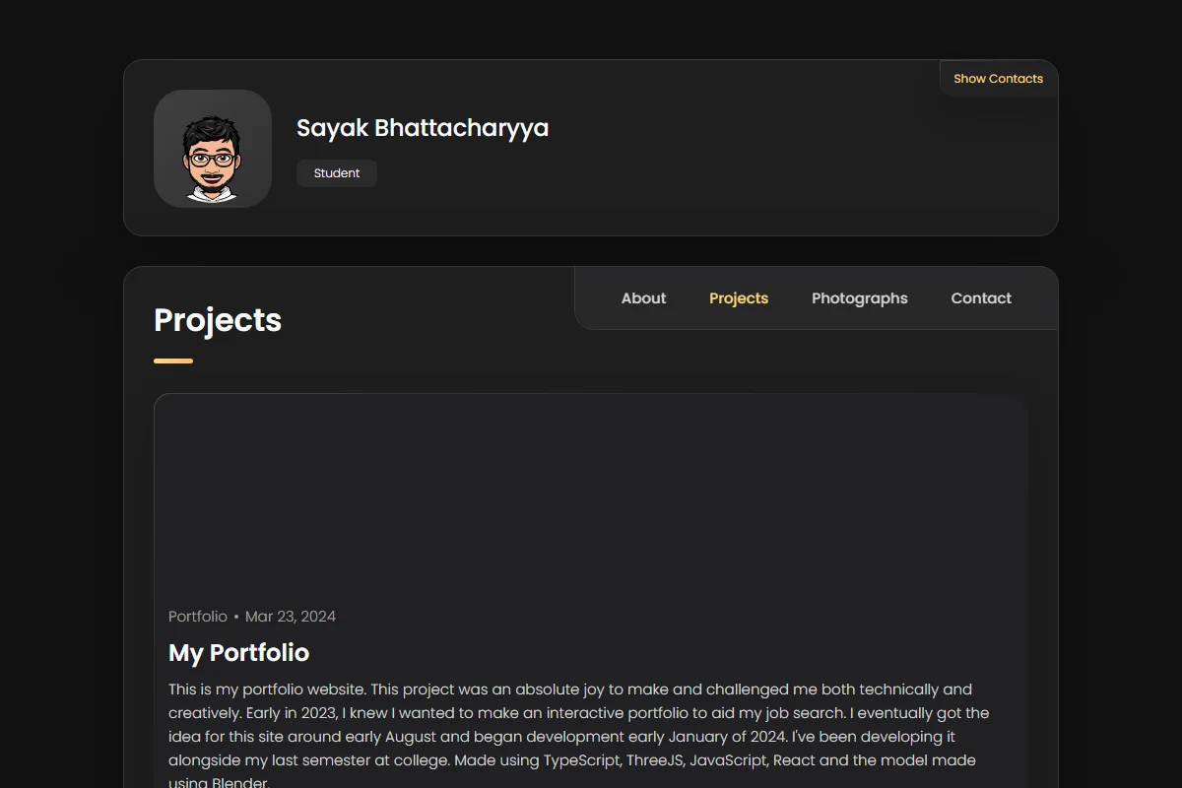Viewport: 1182px width, 788px height.
Task: Switch to the Photographs tab
Action: pyautogui.click(x=860, y=298)
